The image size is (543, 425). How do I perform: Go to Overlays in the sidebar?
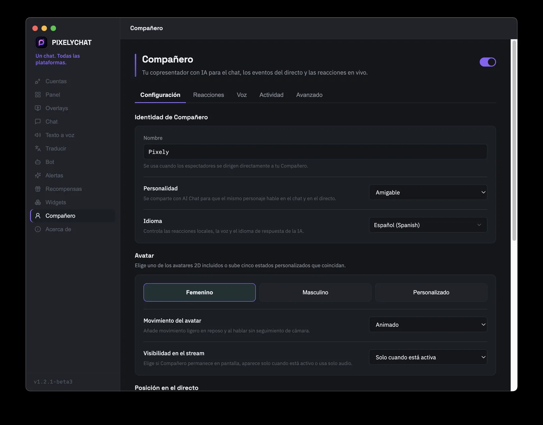coord(73,108)
